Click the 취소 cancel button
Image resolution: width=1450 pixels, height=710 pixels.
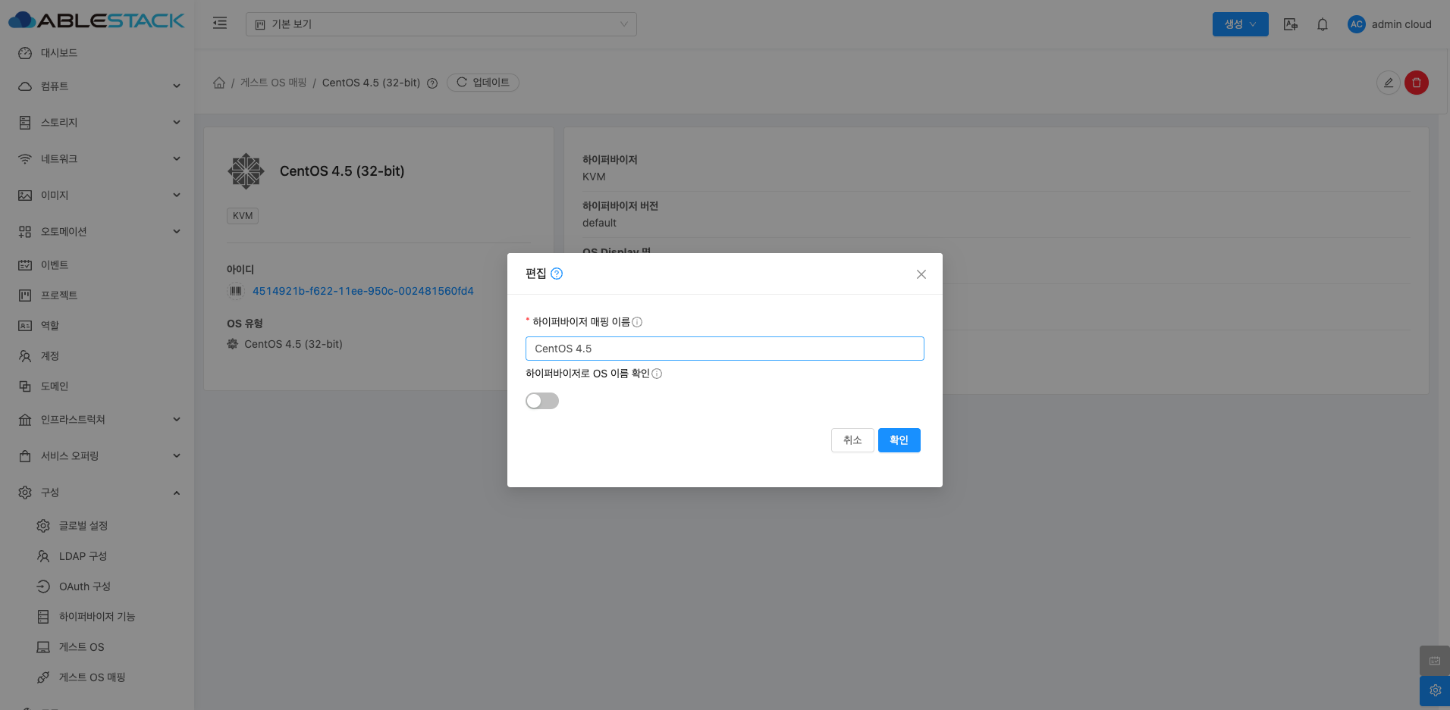(x=852, y=440)
